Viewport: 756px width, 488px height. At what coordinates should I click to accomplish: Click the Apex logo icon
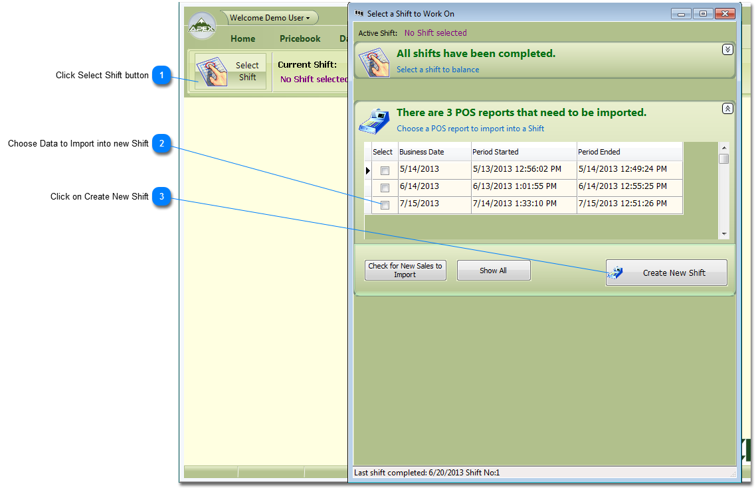tap(201, 27)
